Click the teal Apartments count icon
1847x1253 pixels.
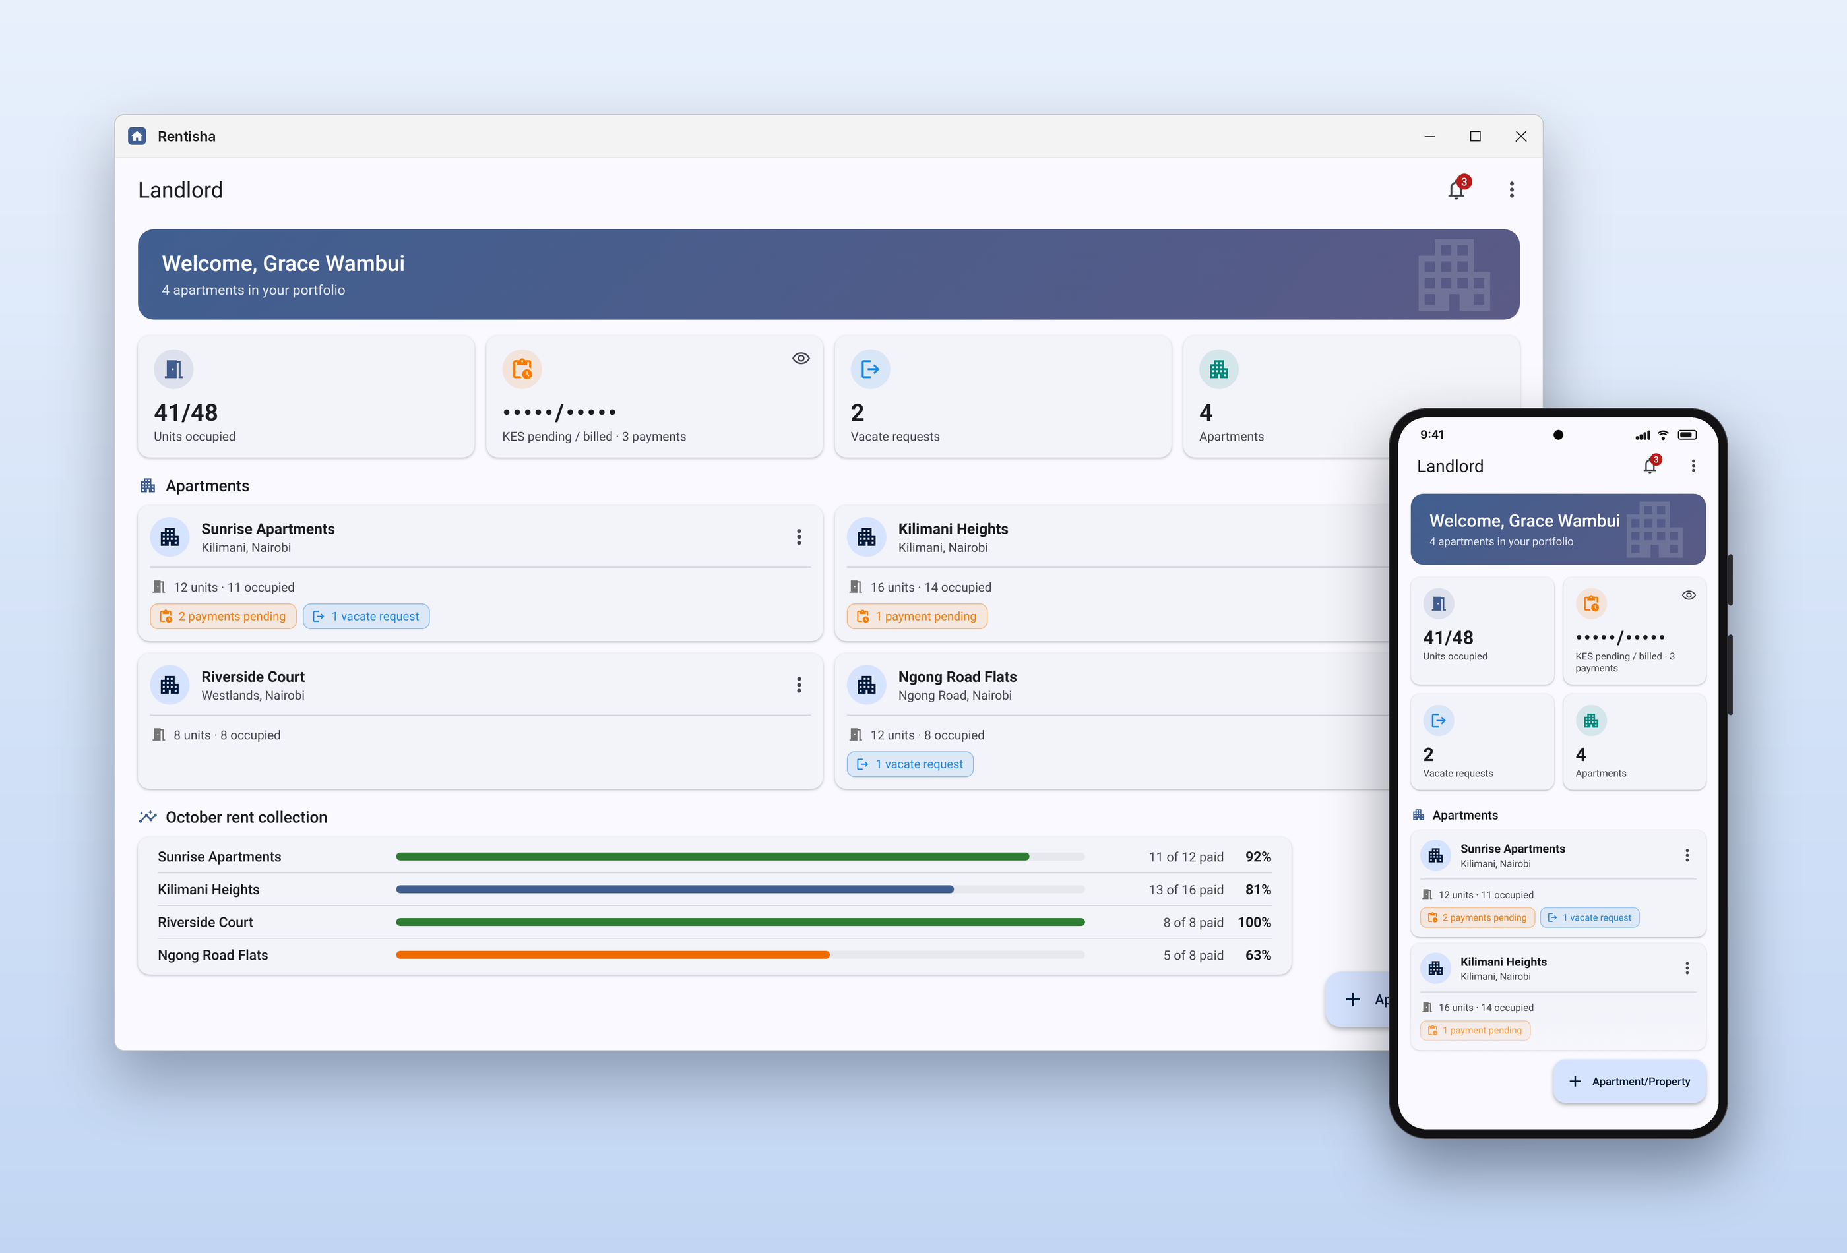click(1219, 369)
